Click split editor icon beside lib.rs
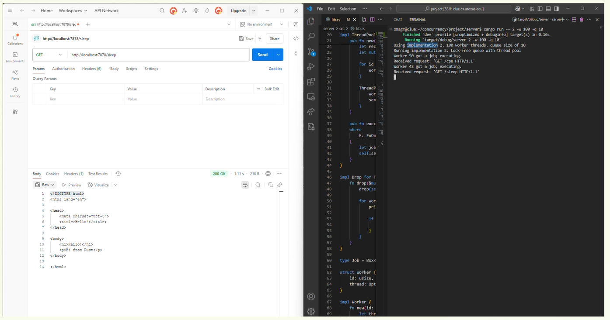Image resolution: width=610 pixels, height=320 pixels. [372, 20]
